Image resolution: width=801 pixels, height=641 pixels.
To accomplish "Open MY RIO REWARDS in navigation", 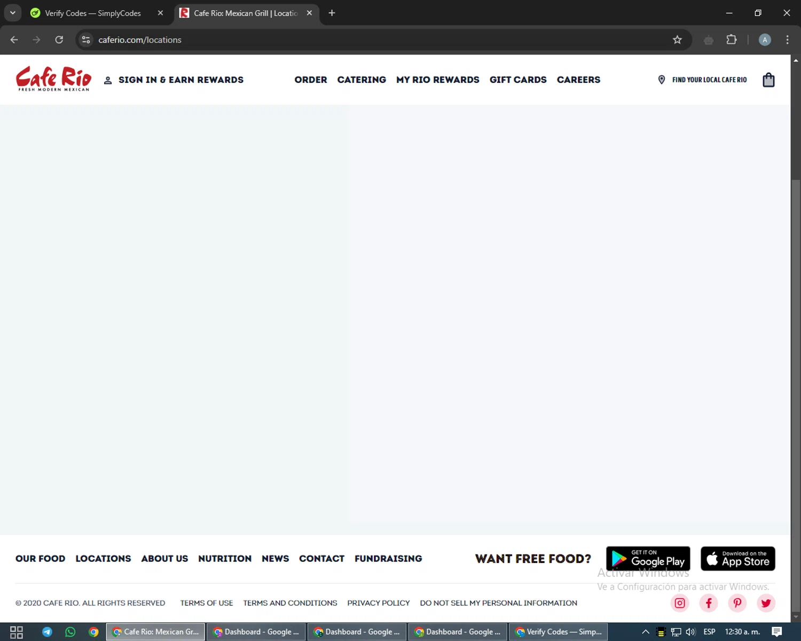I will pyautogui.click(x=438, y=80).
